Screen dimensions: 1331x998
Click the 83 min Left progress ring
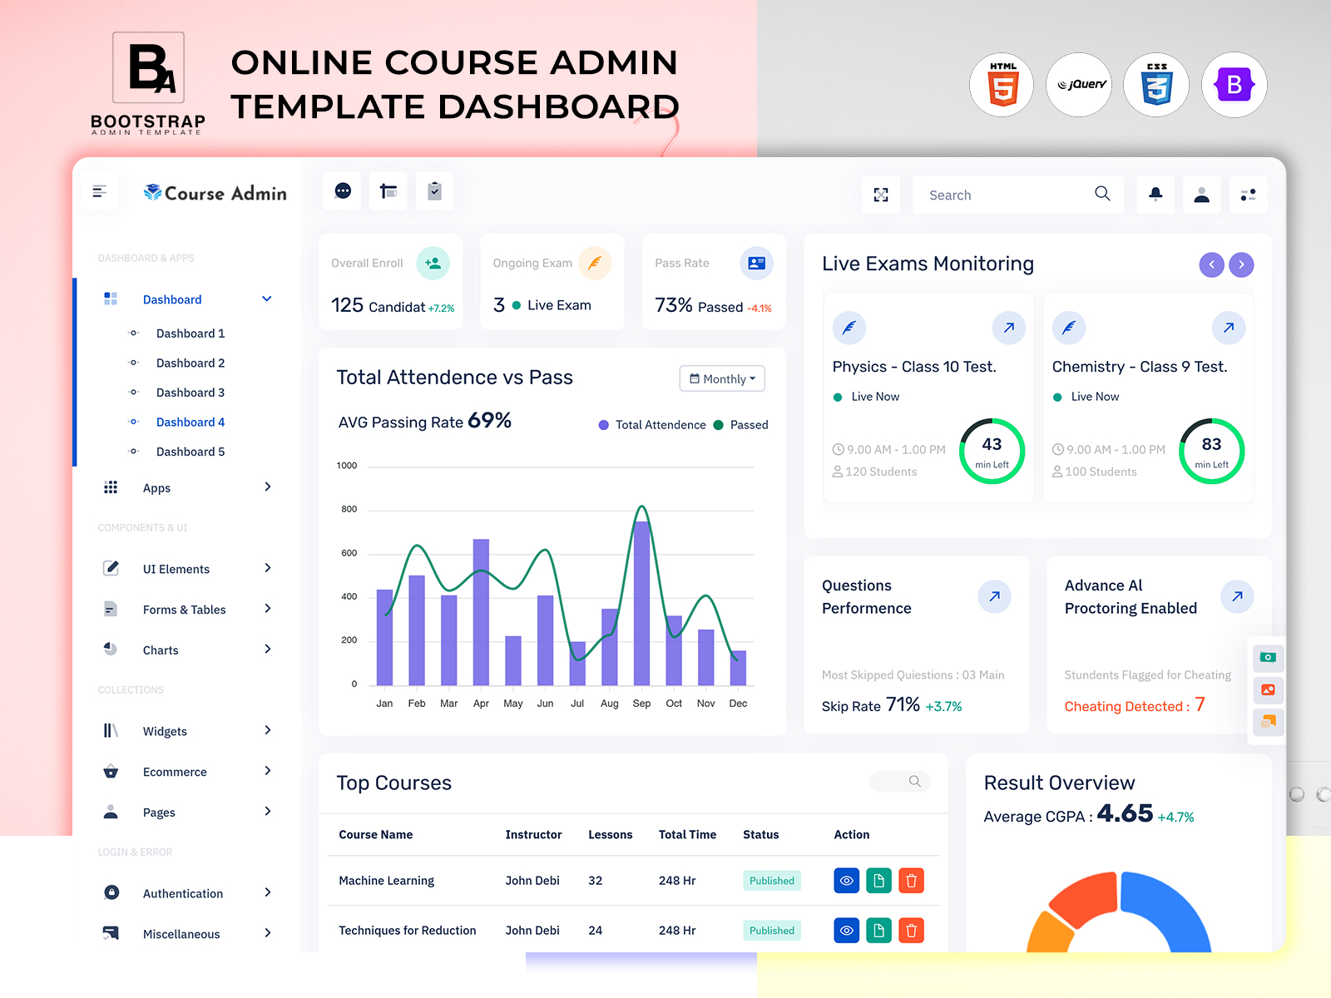[x=1211, y=452]
